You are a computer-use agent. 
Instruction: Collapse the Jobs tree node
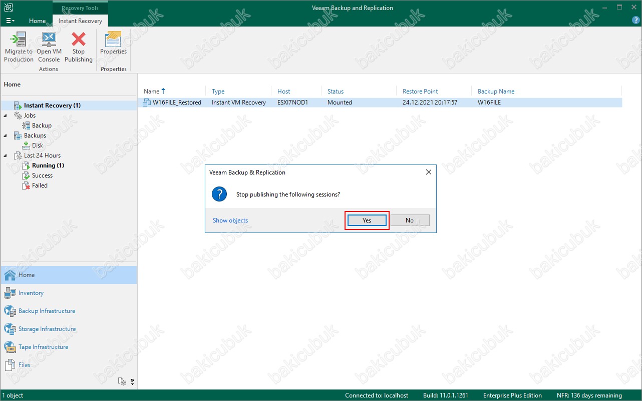pyautogui.click(x=6, y=115)
